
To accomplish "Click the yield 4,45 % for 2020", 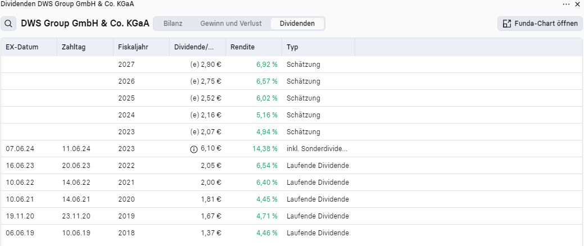I will 266,199.
